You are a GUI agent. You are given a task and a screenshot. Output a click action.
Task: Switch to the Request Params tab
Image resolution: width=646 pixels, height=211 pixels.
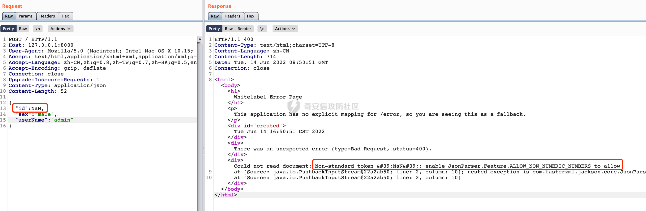click(26, 16)
